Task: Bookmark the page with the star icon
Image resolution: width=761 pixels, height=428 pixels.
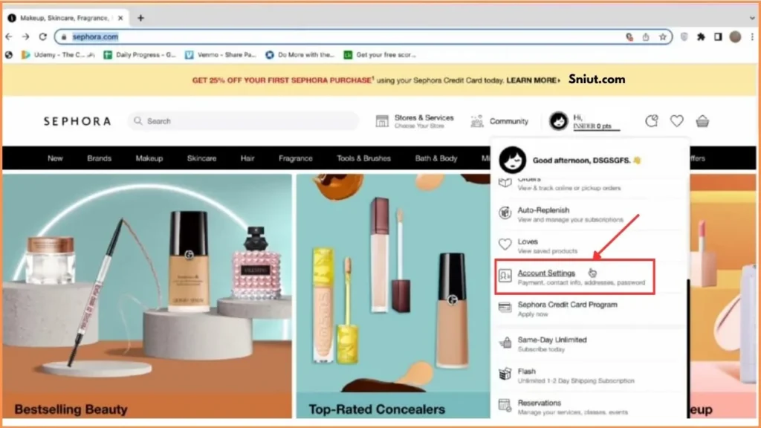Action: pos(662,36)
